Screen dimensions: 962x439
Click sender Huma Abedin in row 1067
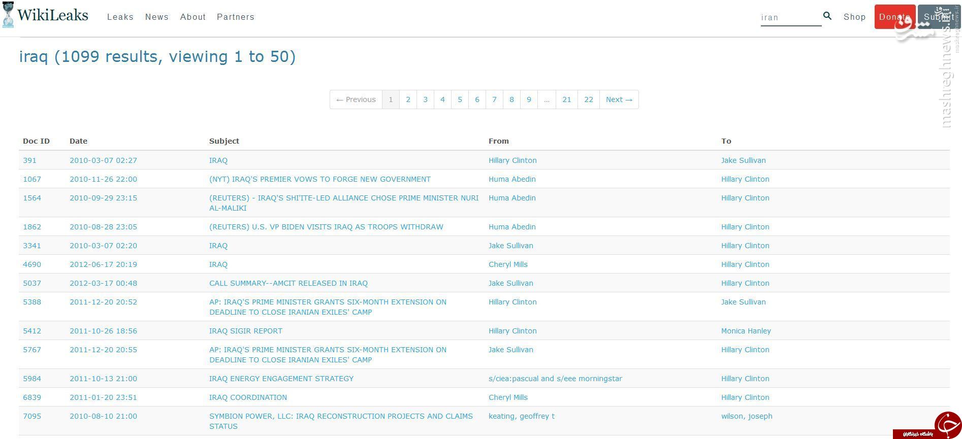pyautogui.click(x=512, y=179)
